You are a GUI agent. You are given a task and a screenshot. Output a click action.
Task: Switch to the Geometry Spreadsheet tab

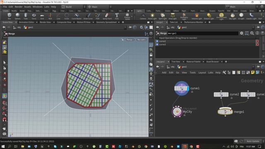[x=106, y=22]
